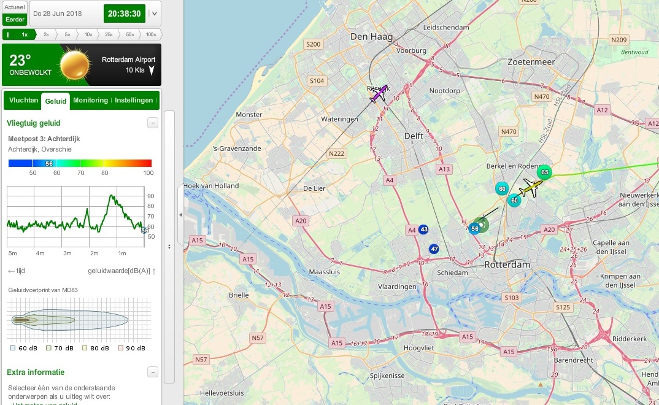Viewport: 659px width, 405px height.
Task: Click the 90 dB legend swatch
Action: pos(120,348)
